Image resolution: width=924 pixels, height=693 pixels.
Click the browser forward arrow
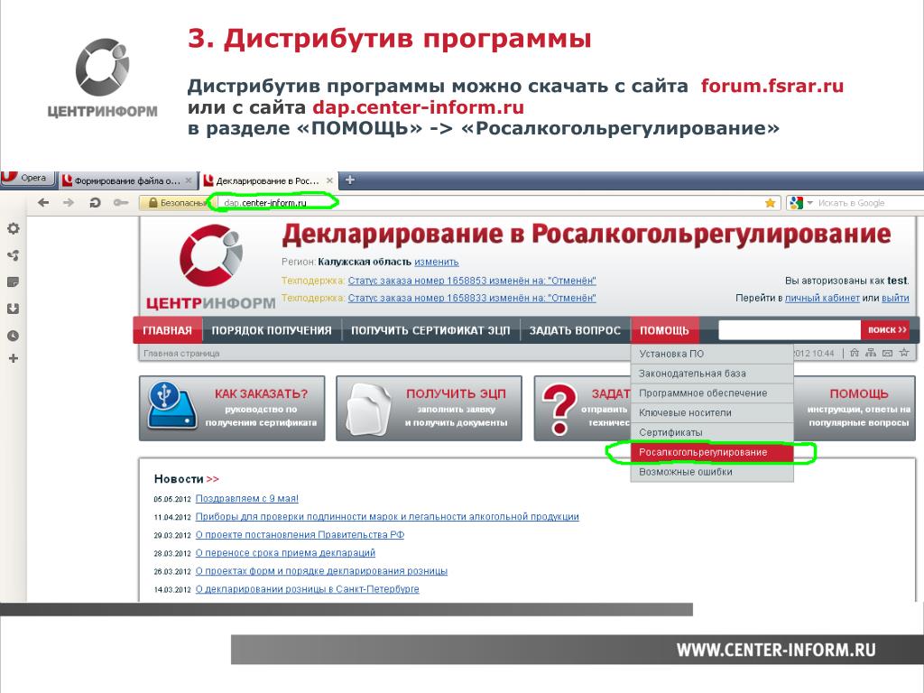[x=69, y=203]
